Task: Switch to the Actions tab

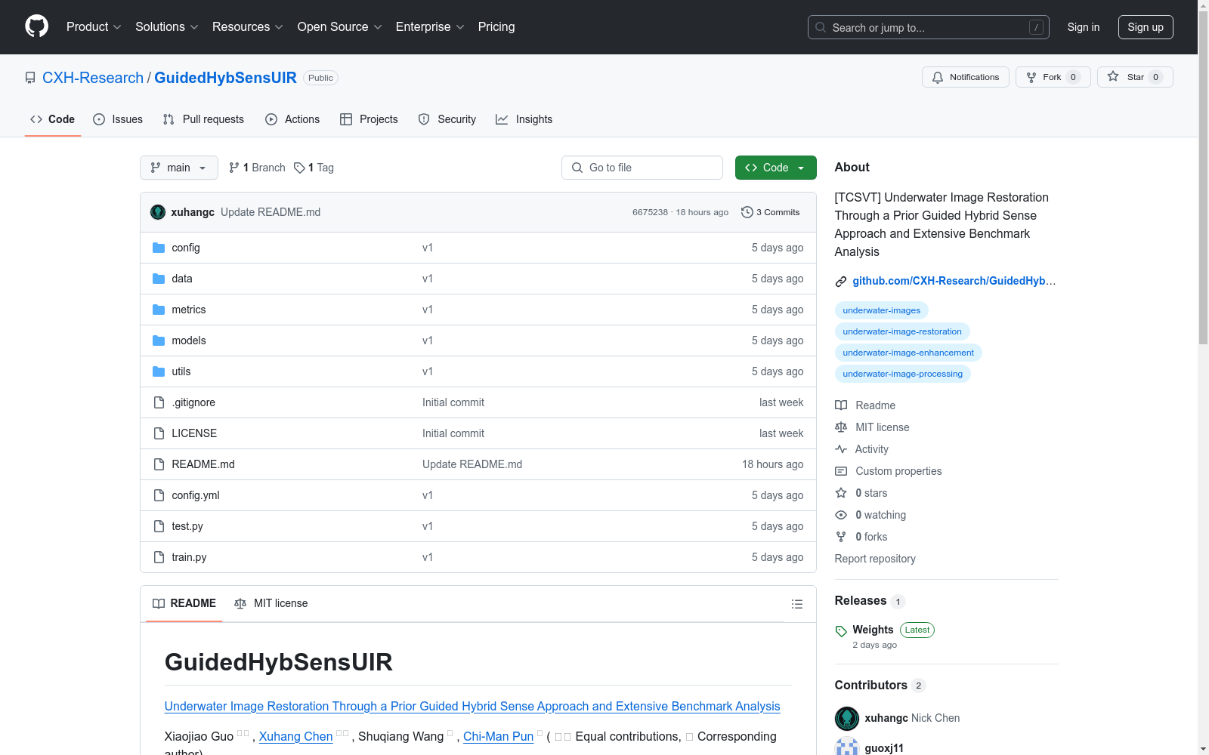Action: tap(292, 119)
